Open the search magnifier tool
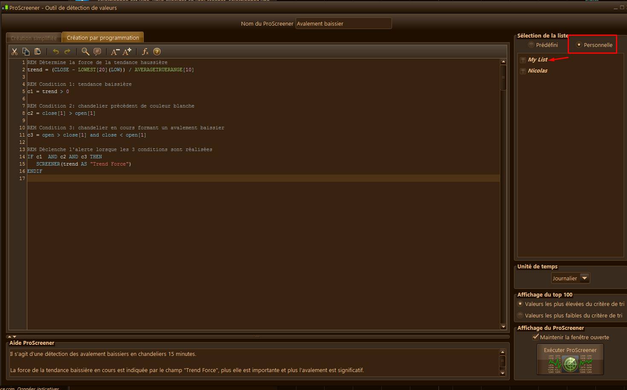The image size is (627, 390). pos(85,52)
